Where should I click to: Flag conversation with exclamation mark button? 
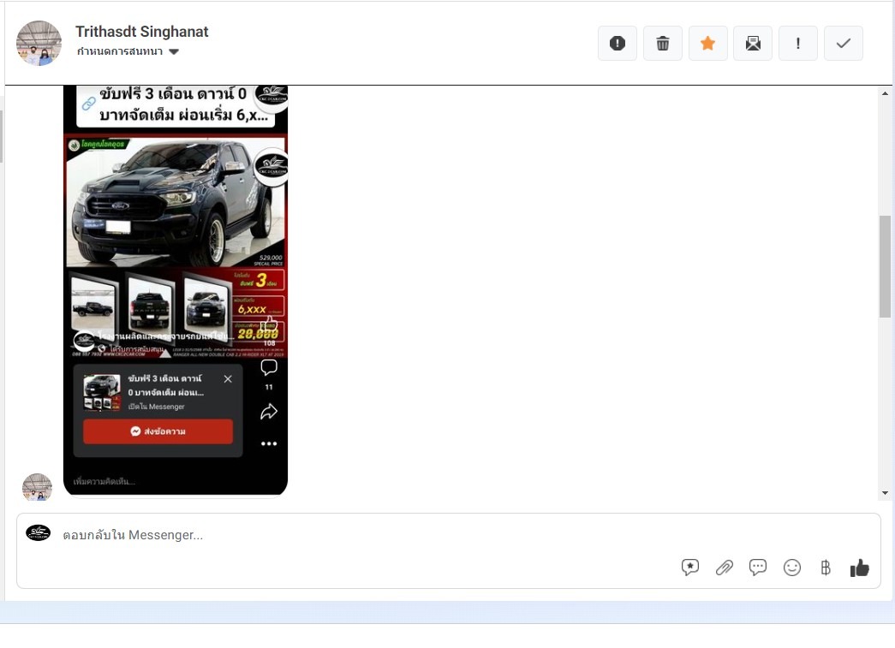[x=798, y=44]
